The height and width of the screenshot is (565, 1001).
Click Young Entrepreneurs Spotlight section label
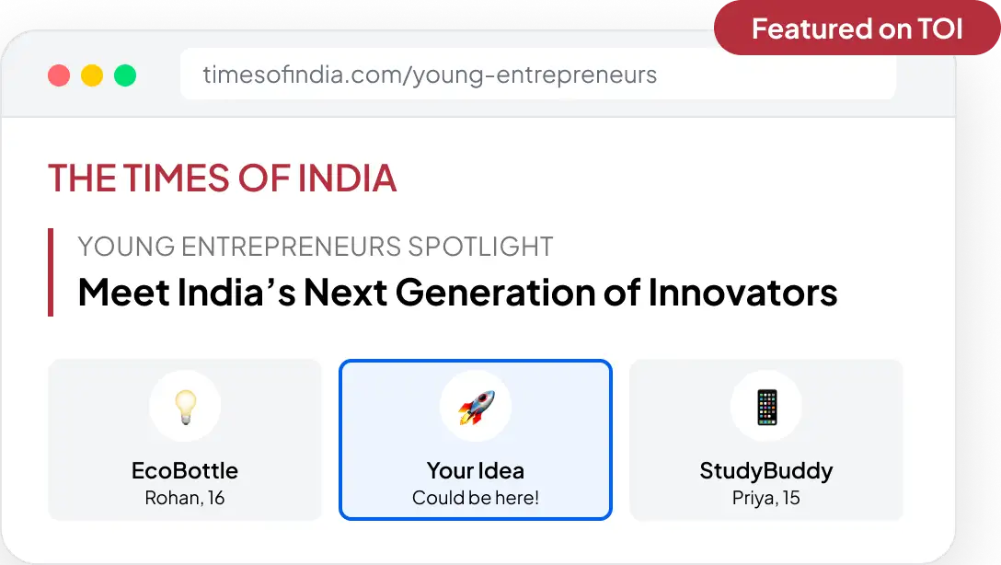(x=316, y=247)
